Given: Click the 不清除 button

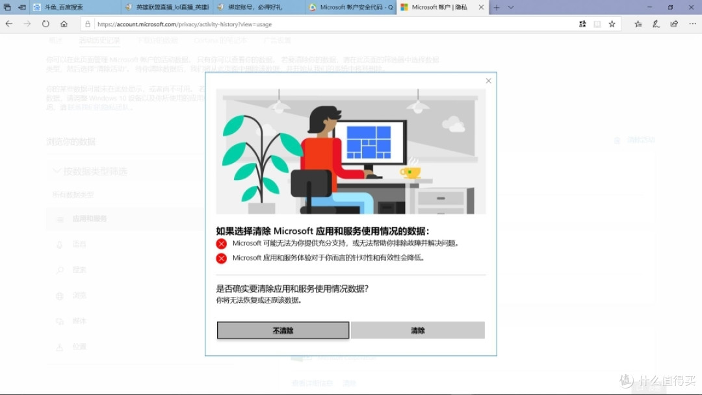Looking at the screenshot, I should [x=283, y=330].
